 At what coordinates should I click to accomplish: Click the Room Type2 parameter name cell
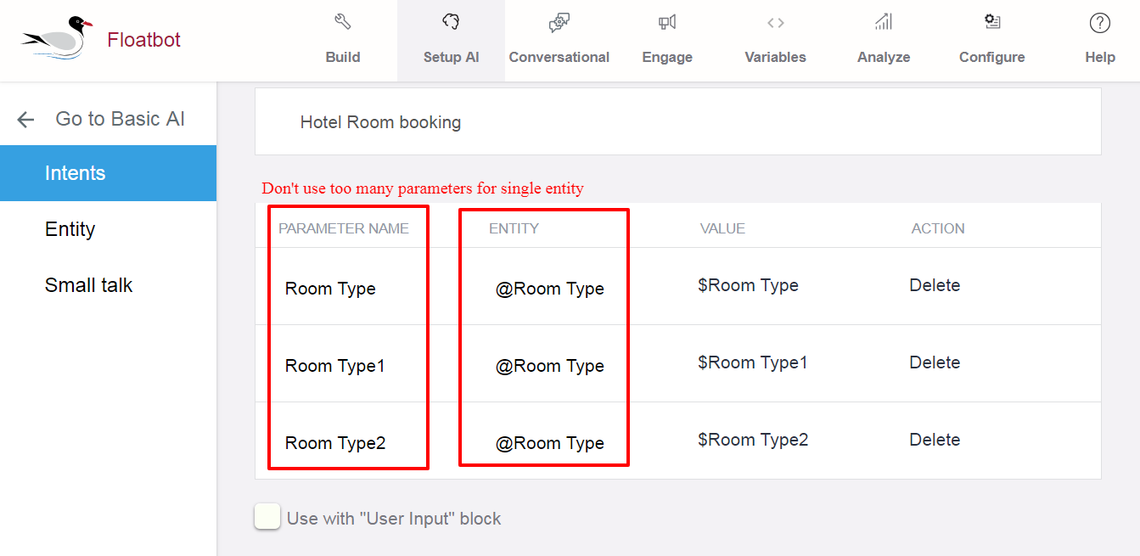pyautogui.click(x=335, y=443)
